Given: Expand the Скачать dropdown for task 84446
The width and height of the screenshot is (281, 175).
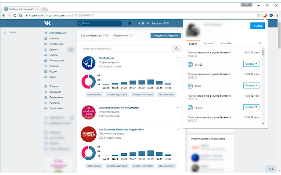Looking at the screenshot, I should tap(251, 85).
